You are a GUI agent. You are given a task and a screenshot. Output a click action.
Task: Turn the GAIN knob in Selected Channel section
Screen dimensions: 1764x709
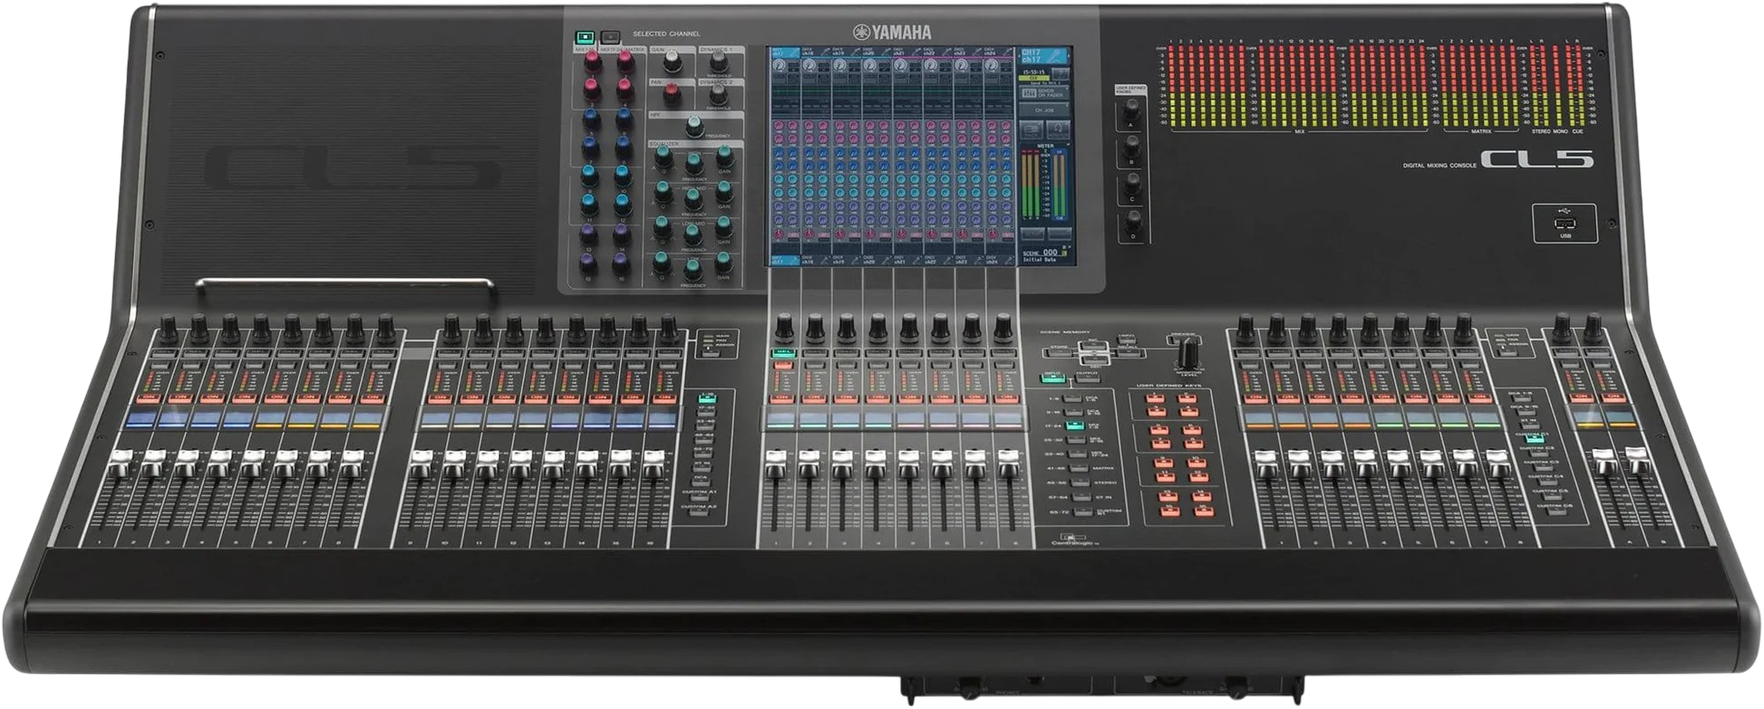click(x=672, y=62)
